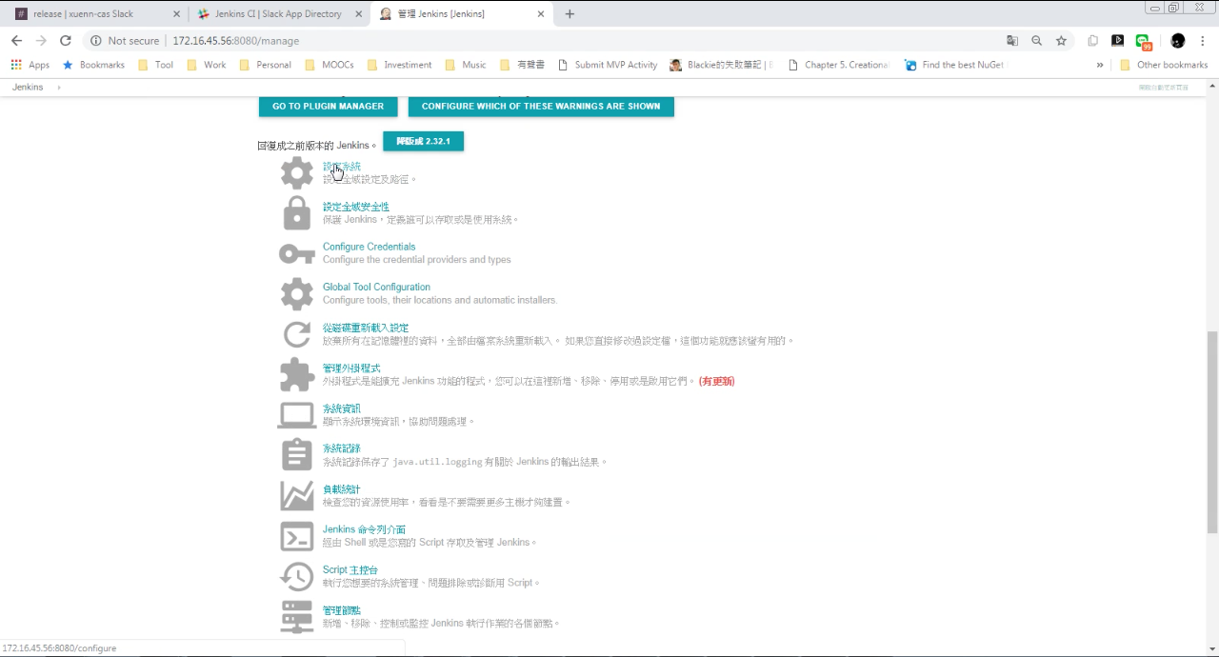The width and height of the screenshot is (1219, 657).
Task: Open the Work bookmarks folder
Action: point(207,65)
